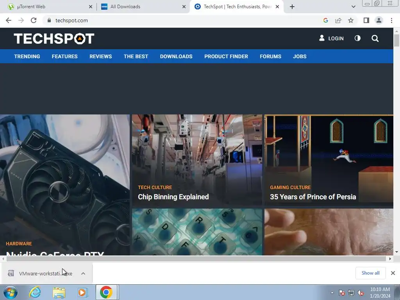Open the Google icon in address bar
Screen dimensions: 400x300
coord(325,20)
